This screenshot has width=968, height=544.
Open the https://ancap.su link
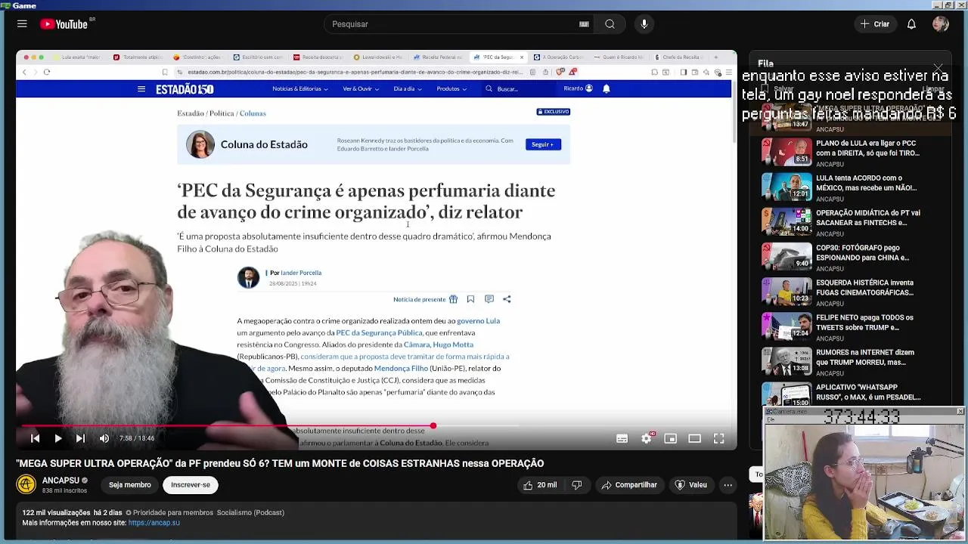pos(154,523)
